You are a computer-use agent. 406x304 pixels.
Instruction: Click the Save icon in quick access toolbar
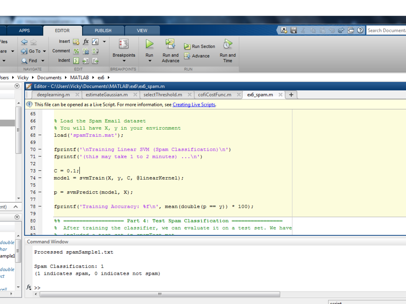pos(294,30)
